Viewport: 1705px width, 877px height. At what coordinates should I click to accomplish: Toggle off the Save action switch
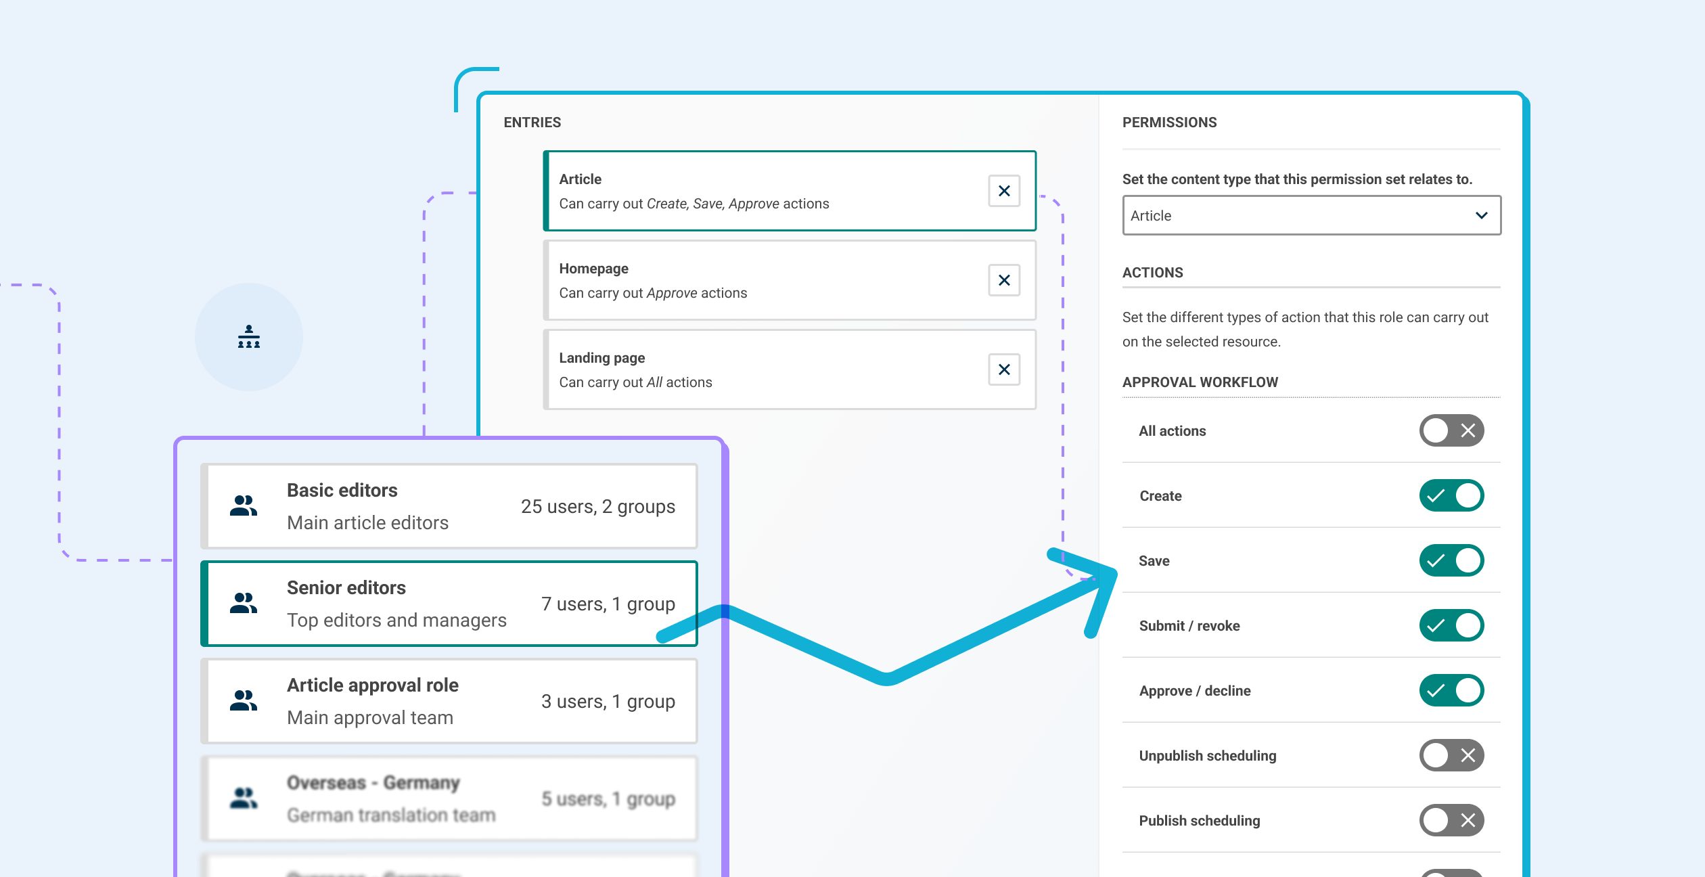[x=1451, y=560]
